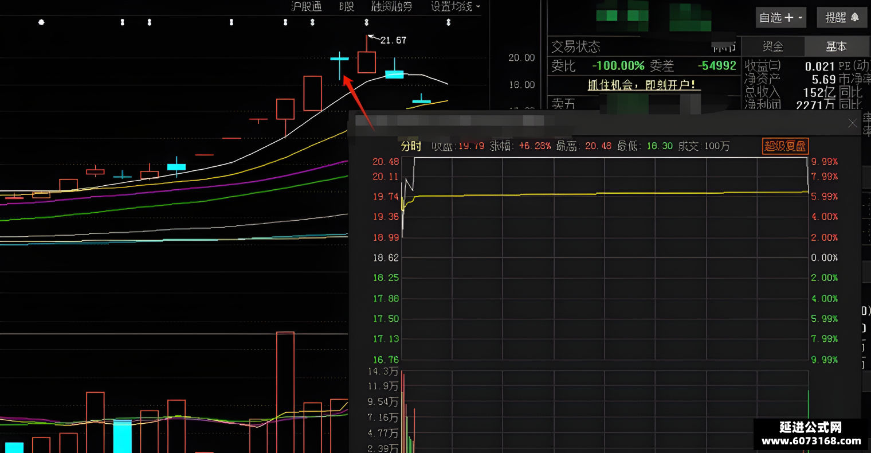Select the 沪股通 label above the chart
This screenshot has width=871, height=453.
coord(307,7)
